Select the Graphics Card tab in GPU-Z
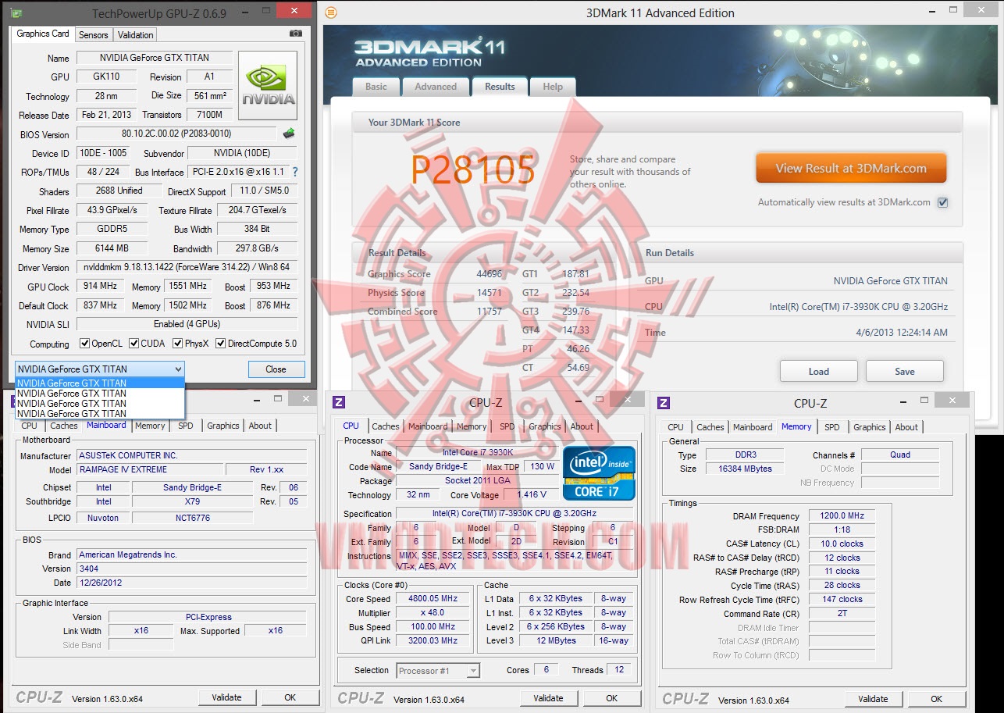The image size is (1004, 713). click(x=43, y=34)
